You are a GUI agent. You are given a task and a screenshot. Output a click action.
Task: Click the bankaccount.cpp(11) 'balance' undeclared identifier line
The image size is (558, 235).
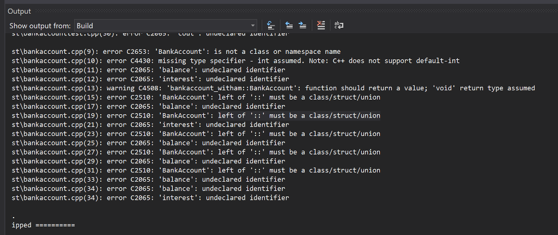[x=148, y=70]
